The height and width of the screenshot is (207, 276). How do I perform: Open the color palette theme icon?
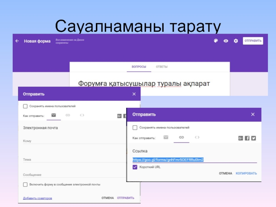216,41
